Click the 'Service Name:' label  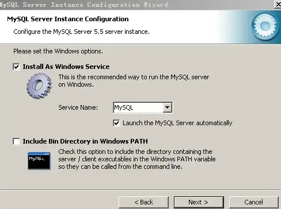(x=78, y=107)
